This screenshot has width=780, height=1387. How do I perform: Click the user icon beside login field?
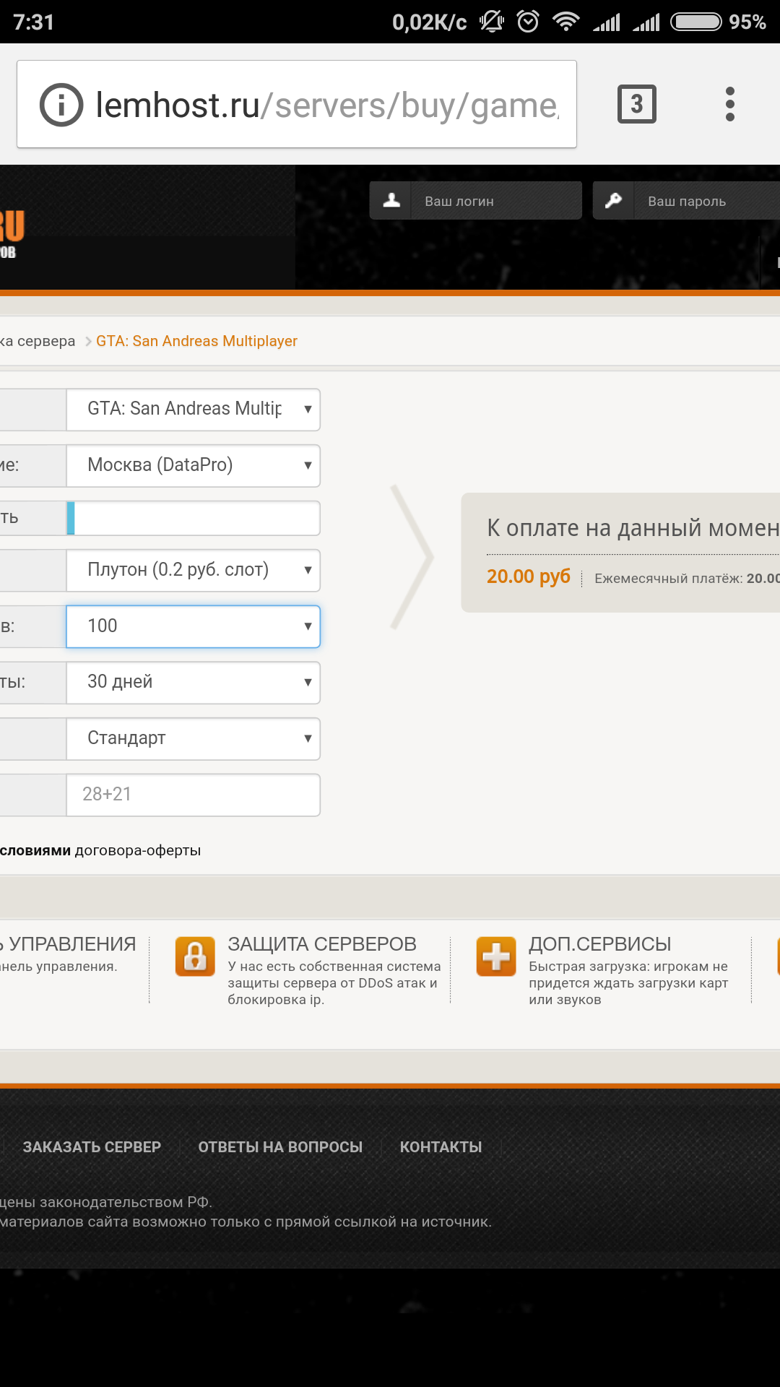click(391, 201)
